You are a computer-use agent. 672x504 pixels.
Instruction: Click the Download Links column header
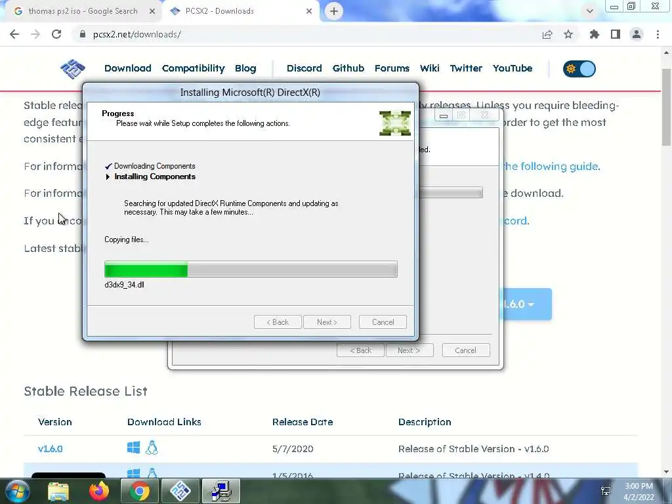164,422
